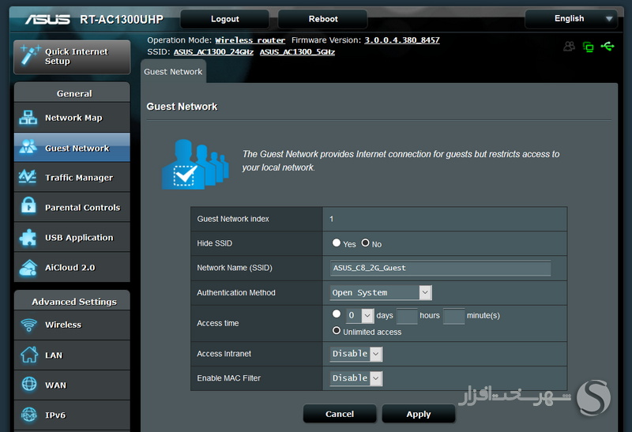Select Yes for Hide SSID
Viewport: 632px width, 432px height.
(337, 242)
